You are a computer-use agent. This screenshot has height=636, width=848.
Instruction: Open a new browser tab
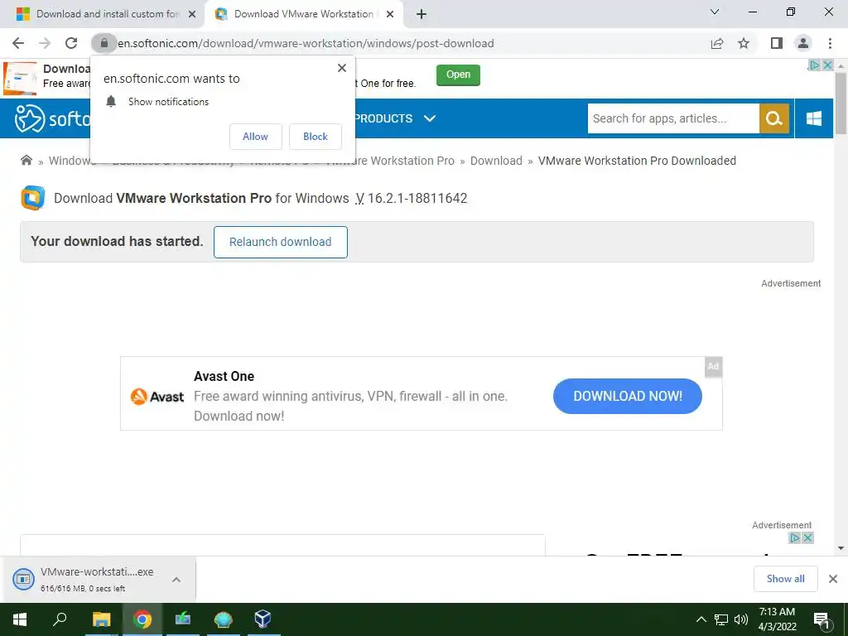point(422,14)
